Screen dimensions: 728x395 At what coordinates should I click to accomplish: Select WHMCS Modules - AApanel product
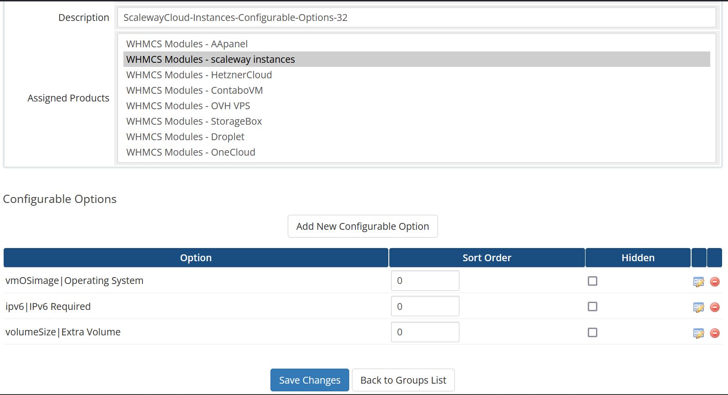click(x=417, y=44)
